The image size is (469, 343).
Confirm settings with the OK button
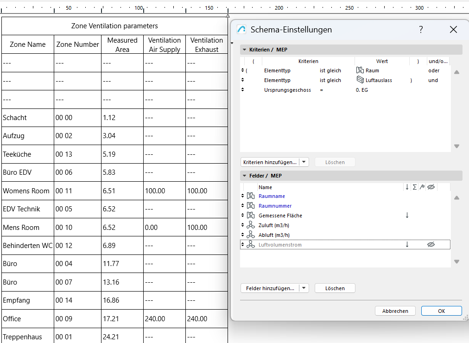[441, 311]
